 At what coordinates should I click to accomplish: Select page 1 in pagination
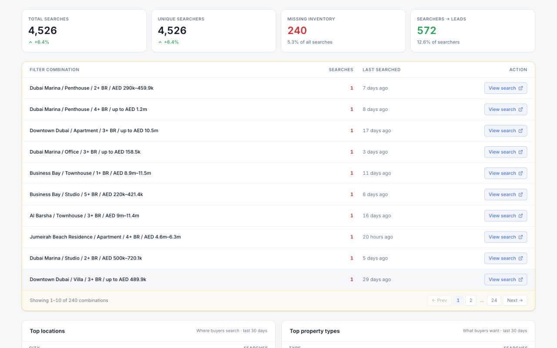pyautogui.click(x=458, y=301)
